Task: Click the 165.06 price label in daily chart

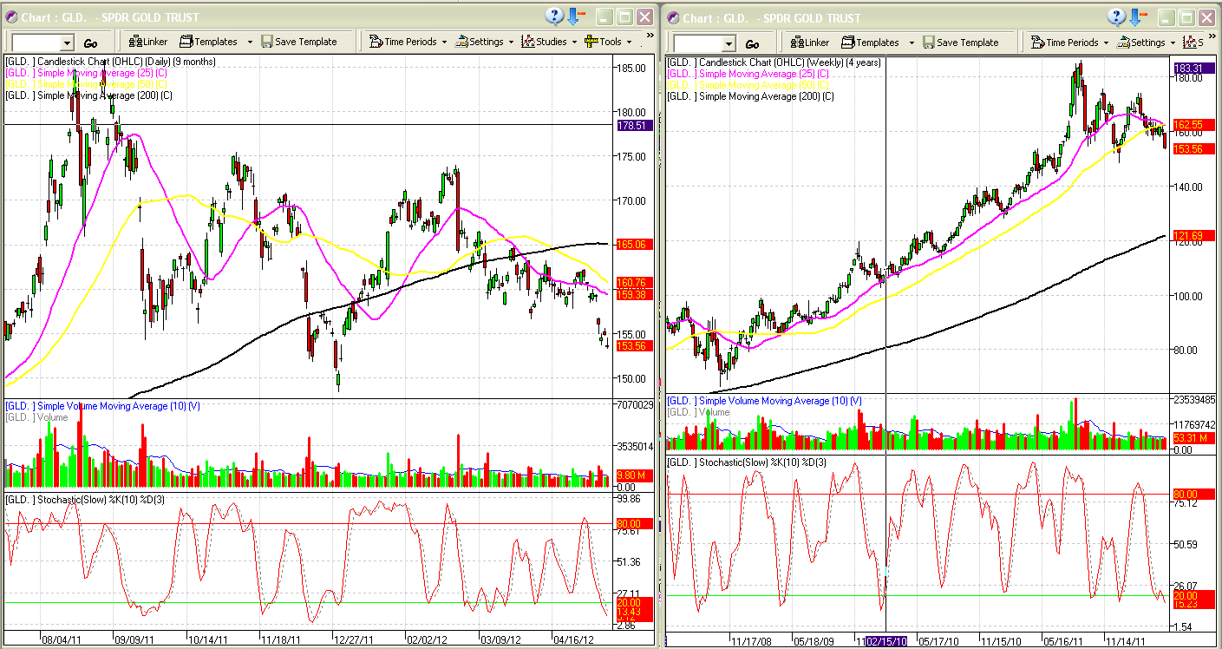Action: 633,245
